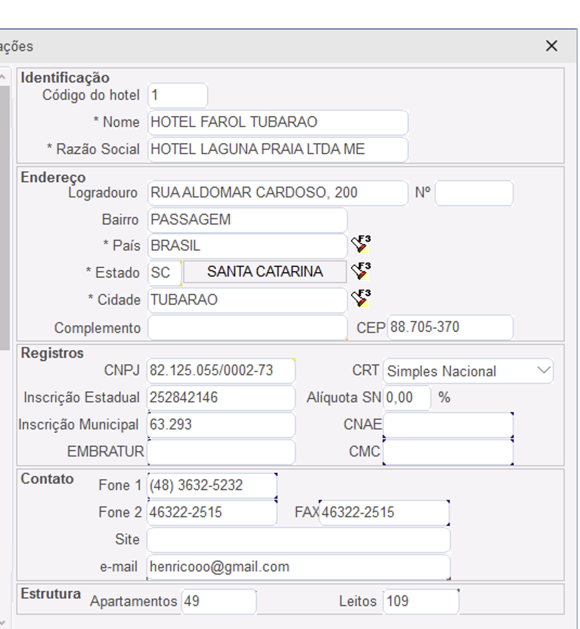The height and width of the screenshot is (629, 580).
Task: Click the F3 lookup icon beside Estado
Action: coord(360,271)
